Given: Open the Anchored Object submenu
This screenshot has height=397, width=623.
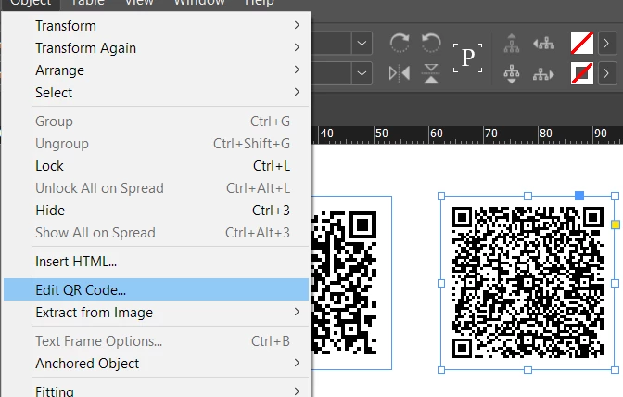Looking at the screenshot, I should pos(156,363).
